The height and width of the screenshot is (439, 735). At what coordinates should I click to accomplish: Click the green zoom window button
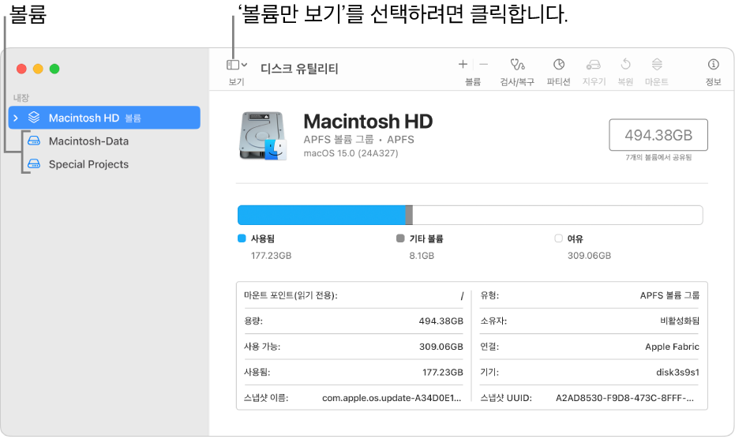[x=54, y=69]
